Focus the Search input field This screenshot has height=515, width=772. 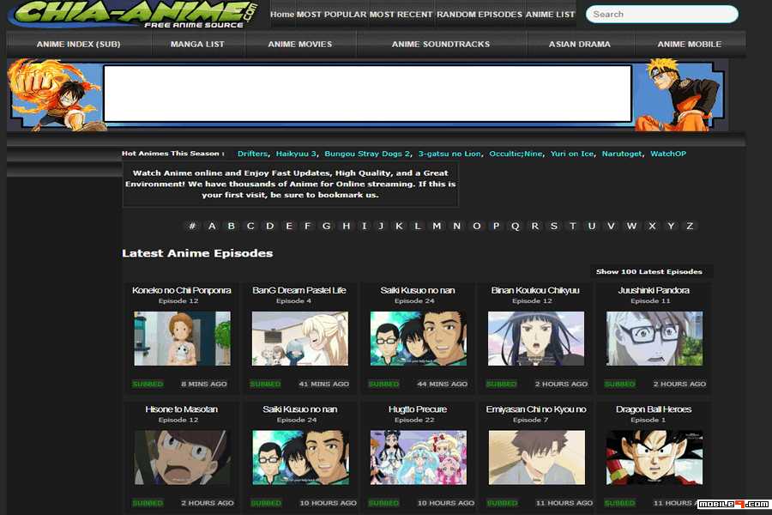[x=662, y=15]
